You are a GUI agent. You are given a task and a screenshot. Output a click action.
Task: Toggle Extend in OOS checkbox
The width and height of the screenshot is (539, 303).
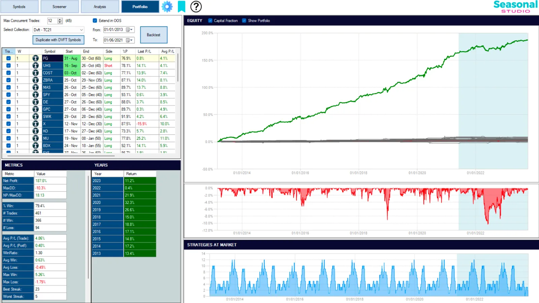pos(95,21)
